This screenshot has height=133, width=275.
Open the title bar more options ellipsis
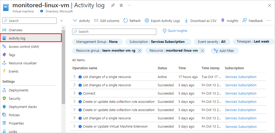click(129, 5)
